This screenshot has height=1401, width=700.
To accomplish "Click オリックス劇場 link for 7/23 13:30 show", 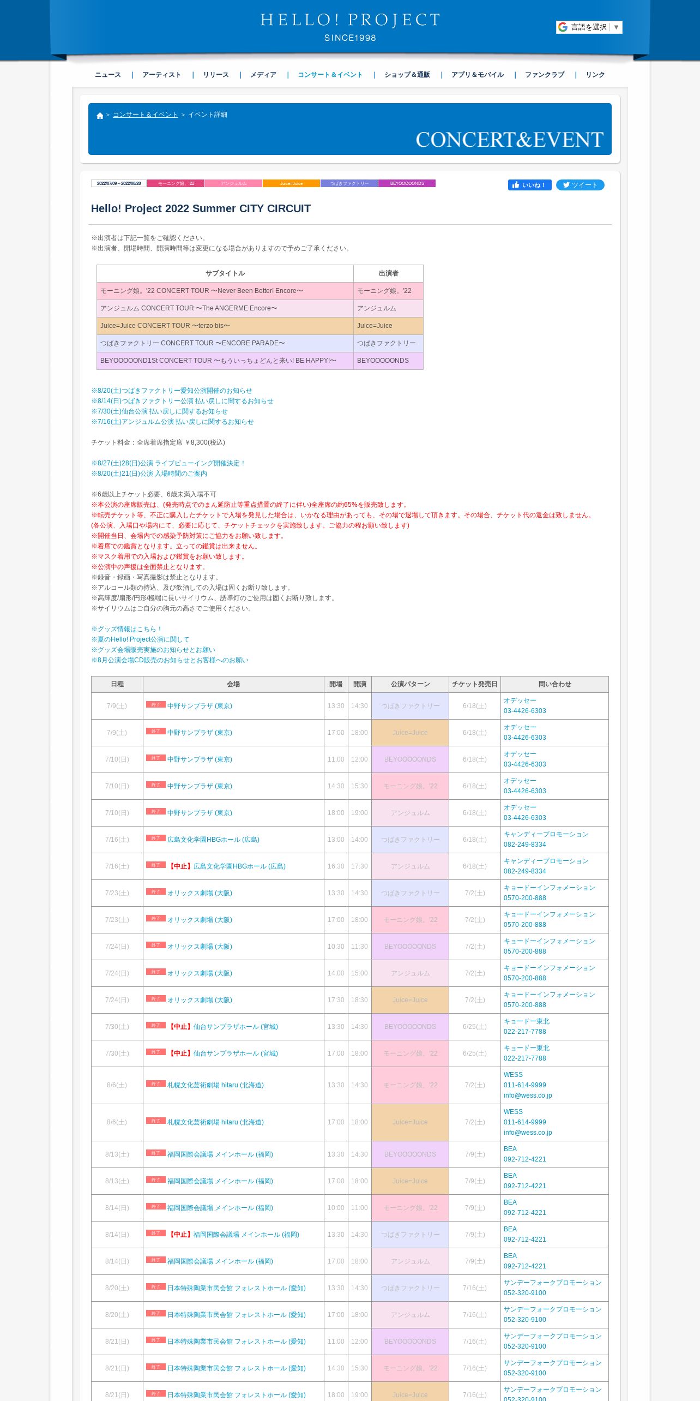I will (200, 893).
